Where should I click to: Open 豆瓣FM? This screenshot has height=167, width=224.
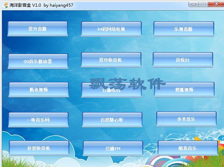[x=113, y=149]
